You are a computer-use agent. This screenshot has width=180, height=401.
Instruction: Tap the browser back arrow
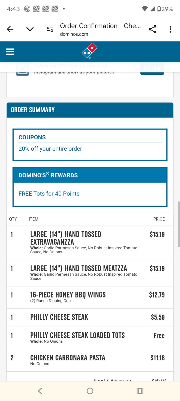pos(10,29)
